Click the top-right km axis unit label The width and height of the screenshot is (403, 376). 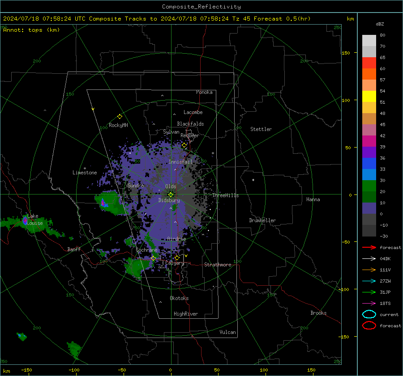coord(350,19)
